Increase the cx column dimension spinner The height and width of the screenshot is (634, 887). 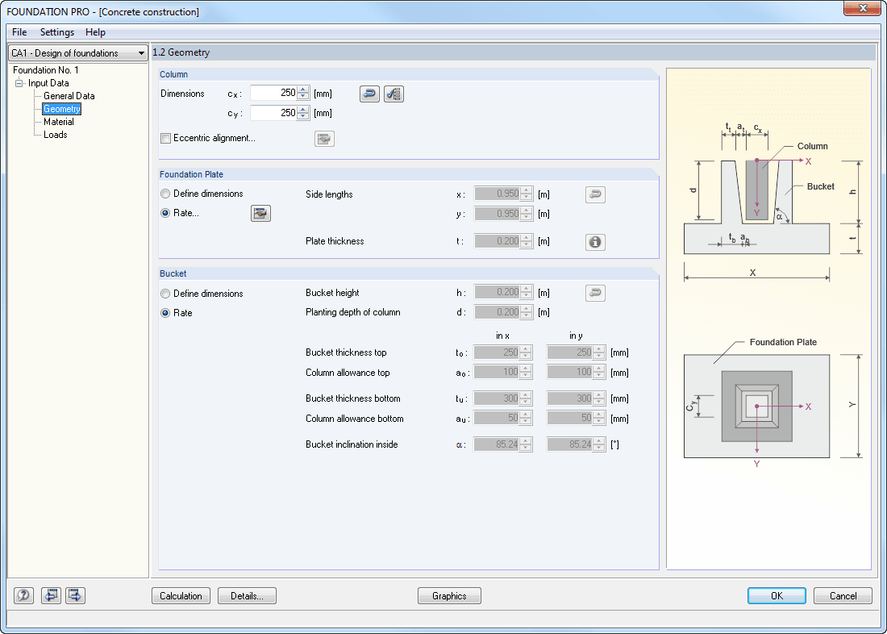pyautogui.click(x=303, y=90)
